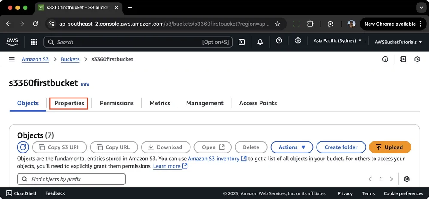Image resolution: width=429 pixels, height=199 pixels.
Task: Open the AWS services grid menu
Action: coord(33,42)
